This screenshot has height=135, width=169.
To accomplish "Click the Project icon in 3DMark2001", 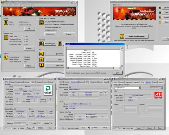I will pyautogui.click(x=6, y=22).
